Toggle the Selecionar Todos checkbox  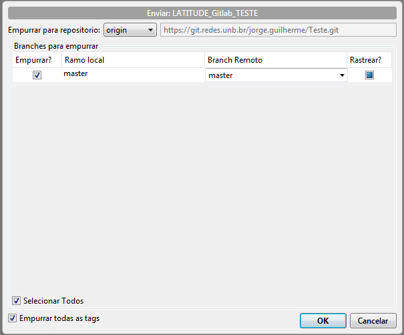17,301
